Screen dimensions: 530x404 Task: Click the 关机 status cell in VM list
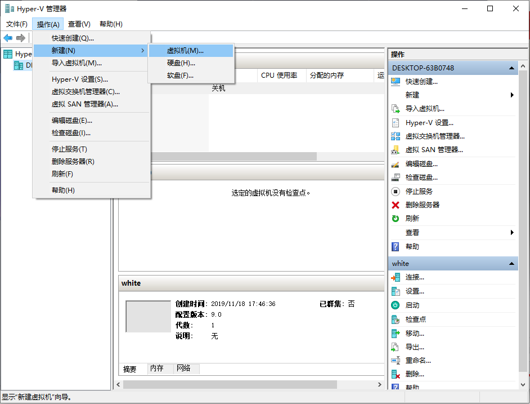tap(218, 88)
